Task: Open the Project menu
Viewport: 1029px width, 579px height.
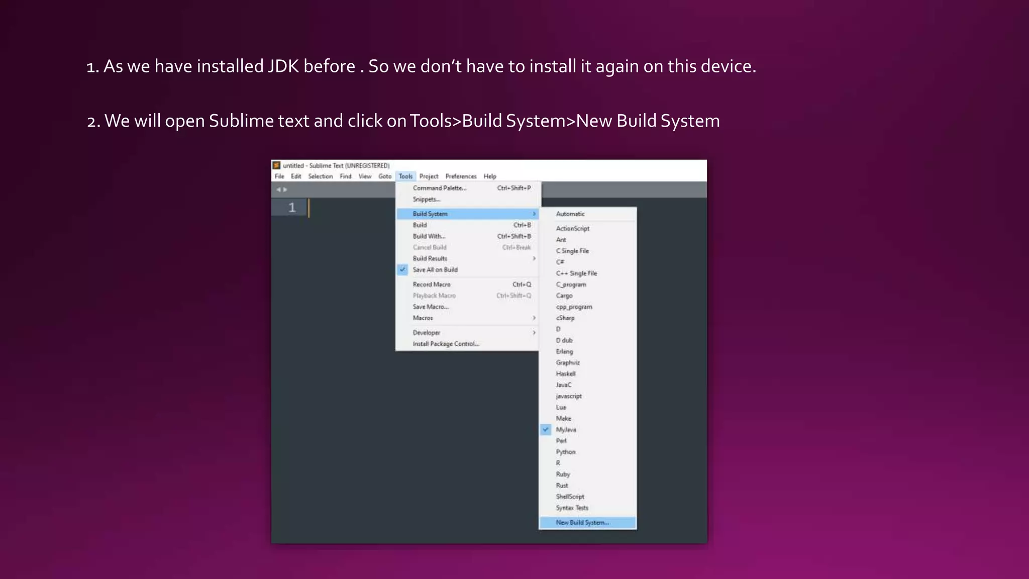Action: [x=429, y=176]
